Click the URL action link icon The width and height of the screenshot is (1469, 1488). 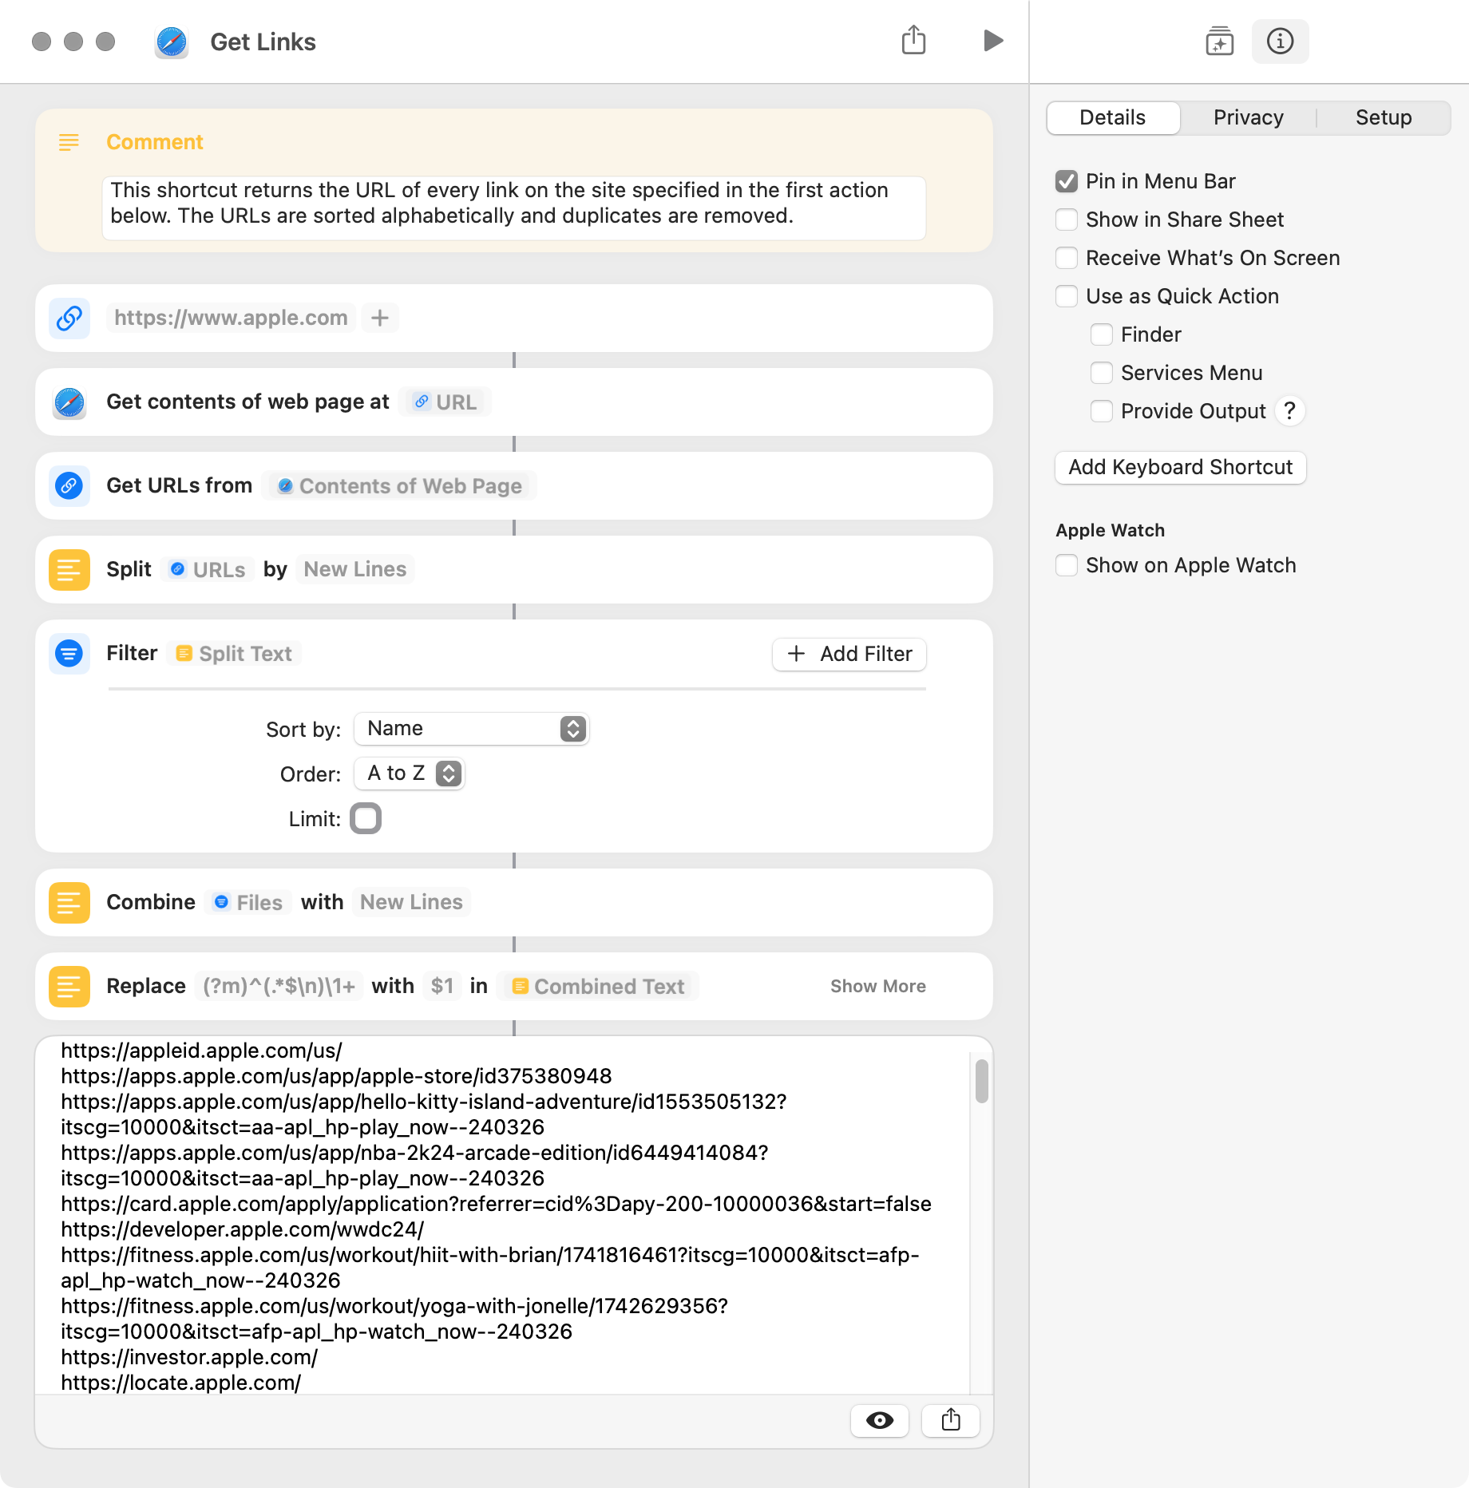pyautogui.click(x=69, y=318)
